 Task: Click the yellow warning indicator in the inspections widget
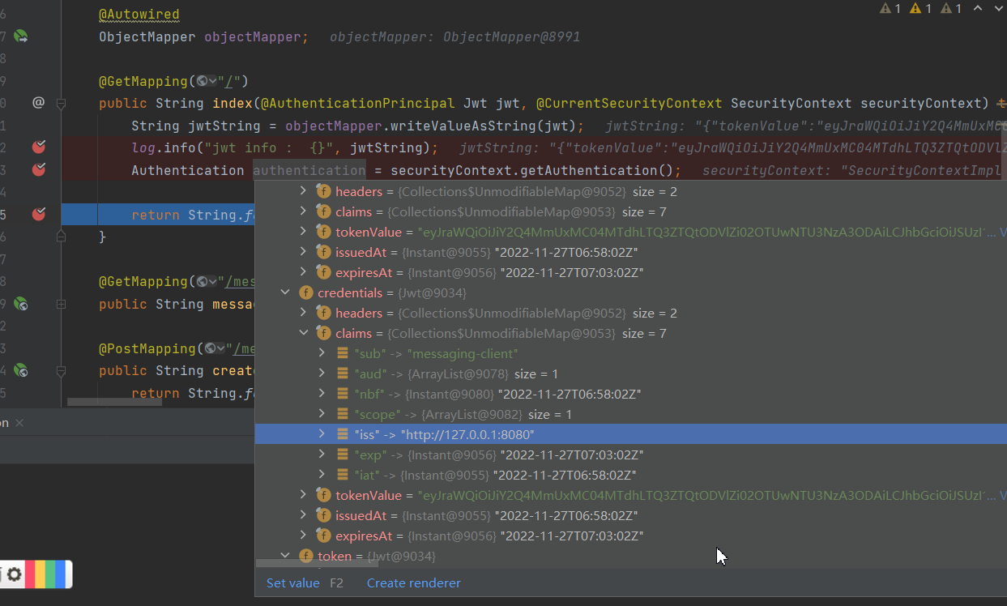[920, 8]
